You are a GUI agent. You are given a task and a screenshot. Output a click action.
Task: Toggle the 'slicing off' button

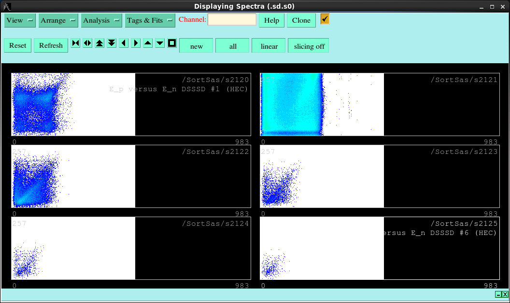click(x=309, y=46)
